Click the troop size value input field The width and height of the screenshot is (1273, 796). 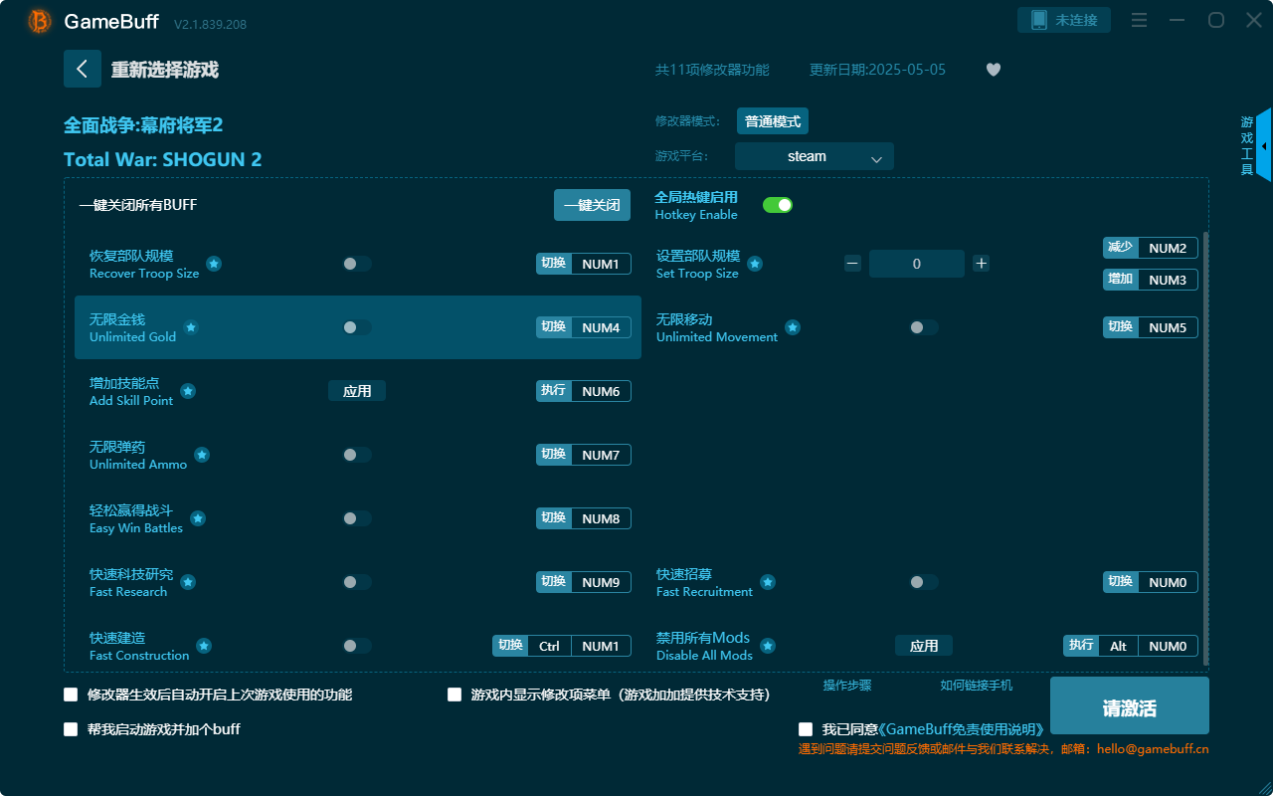pos(916,263)
